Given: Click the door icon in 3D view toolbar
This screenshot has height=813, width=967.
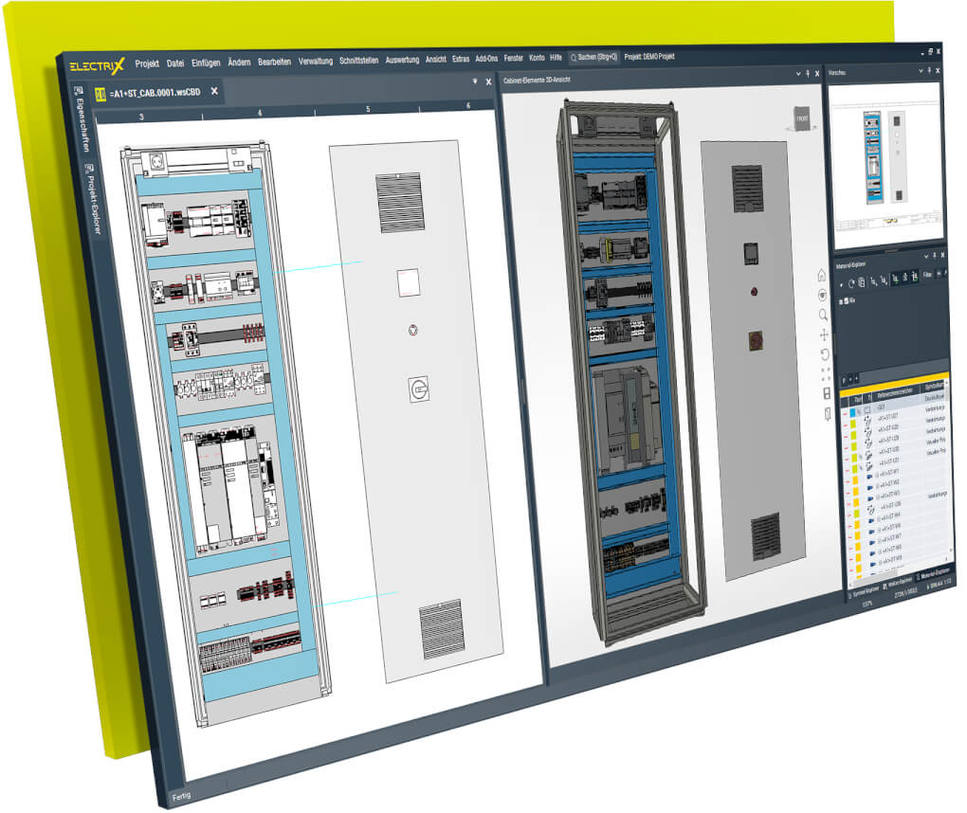Looking at the screenshot, I should pos(826,413).
